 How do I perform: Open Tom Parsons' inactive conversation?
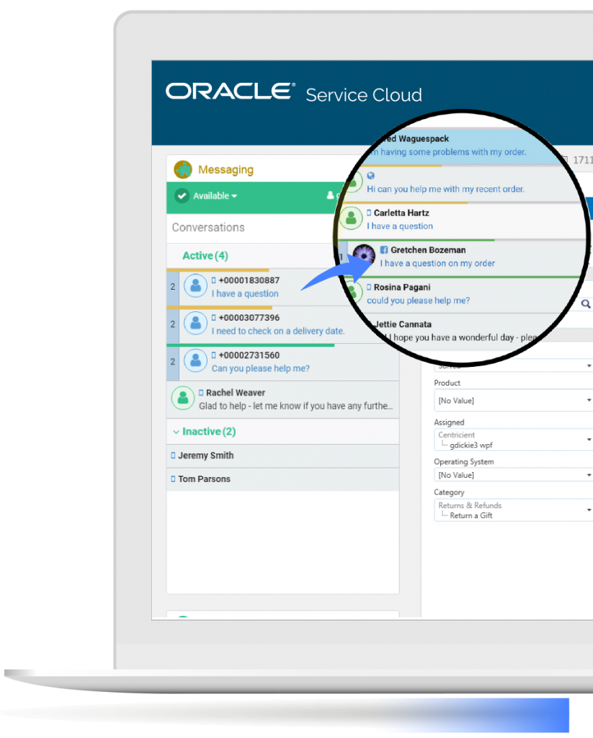click(x=282, y=479)
